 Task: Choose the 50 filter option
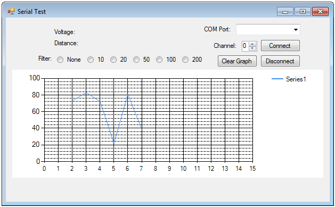136,60
